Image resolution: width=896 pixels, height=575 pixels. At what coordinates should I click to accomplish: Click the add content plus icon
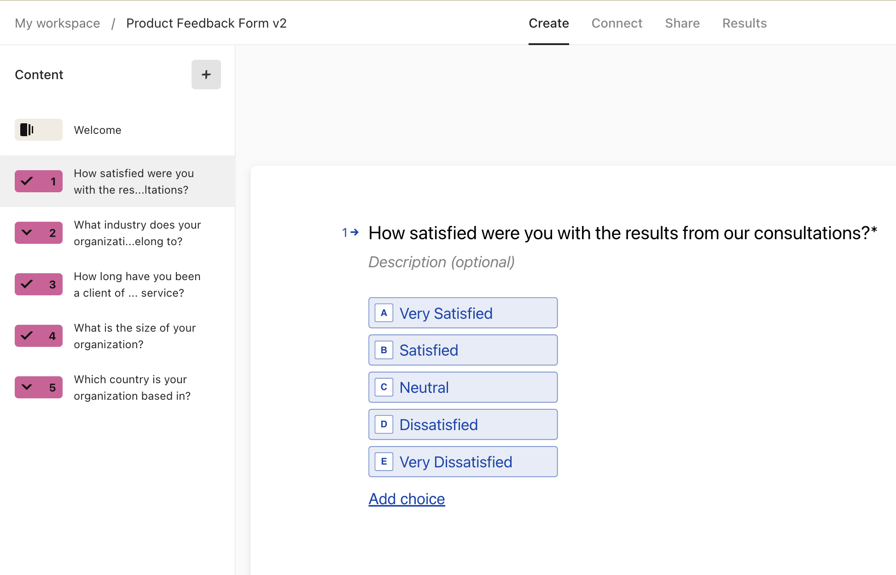point(206,74)
